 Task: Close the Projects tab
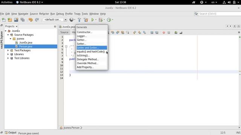(17, 27)
